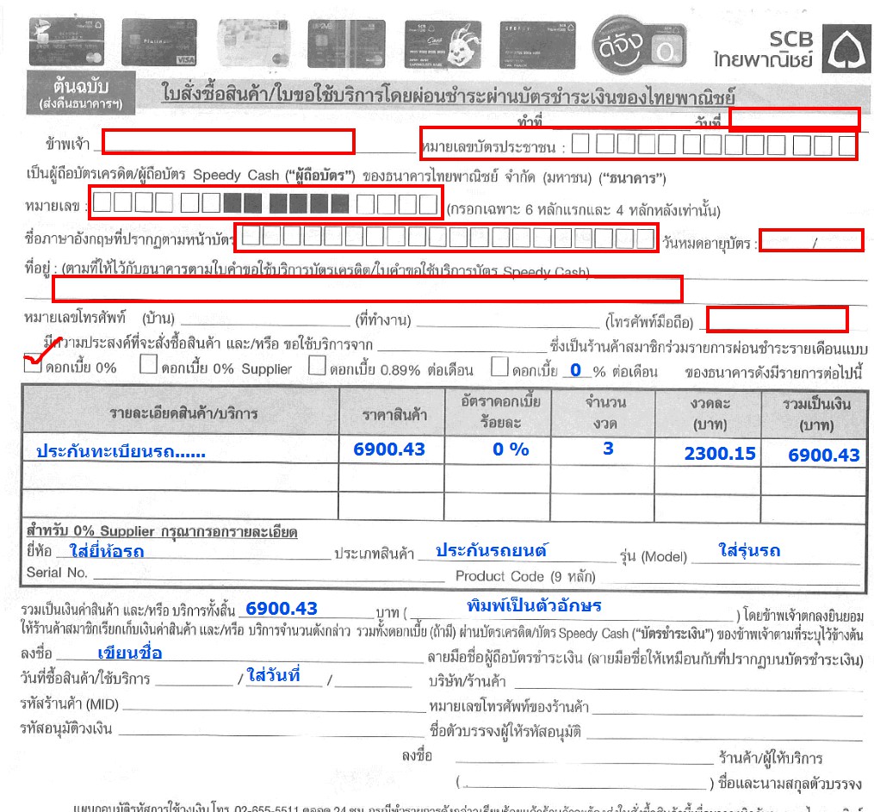This screenshot has height=812, width=874.
Task: Click the Serial No. field
Action: pos(269,574)
